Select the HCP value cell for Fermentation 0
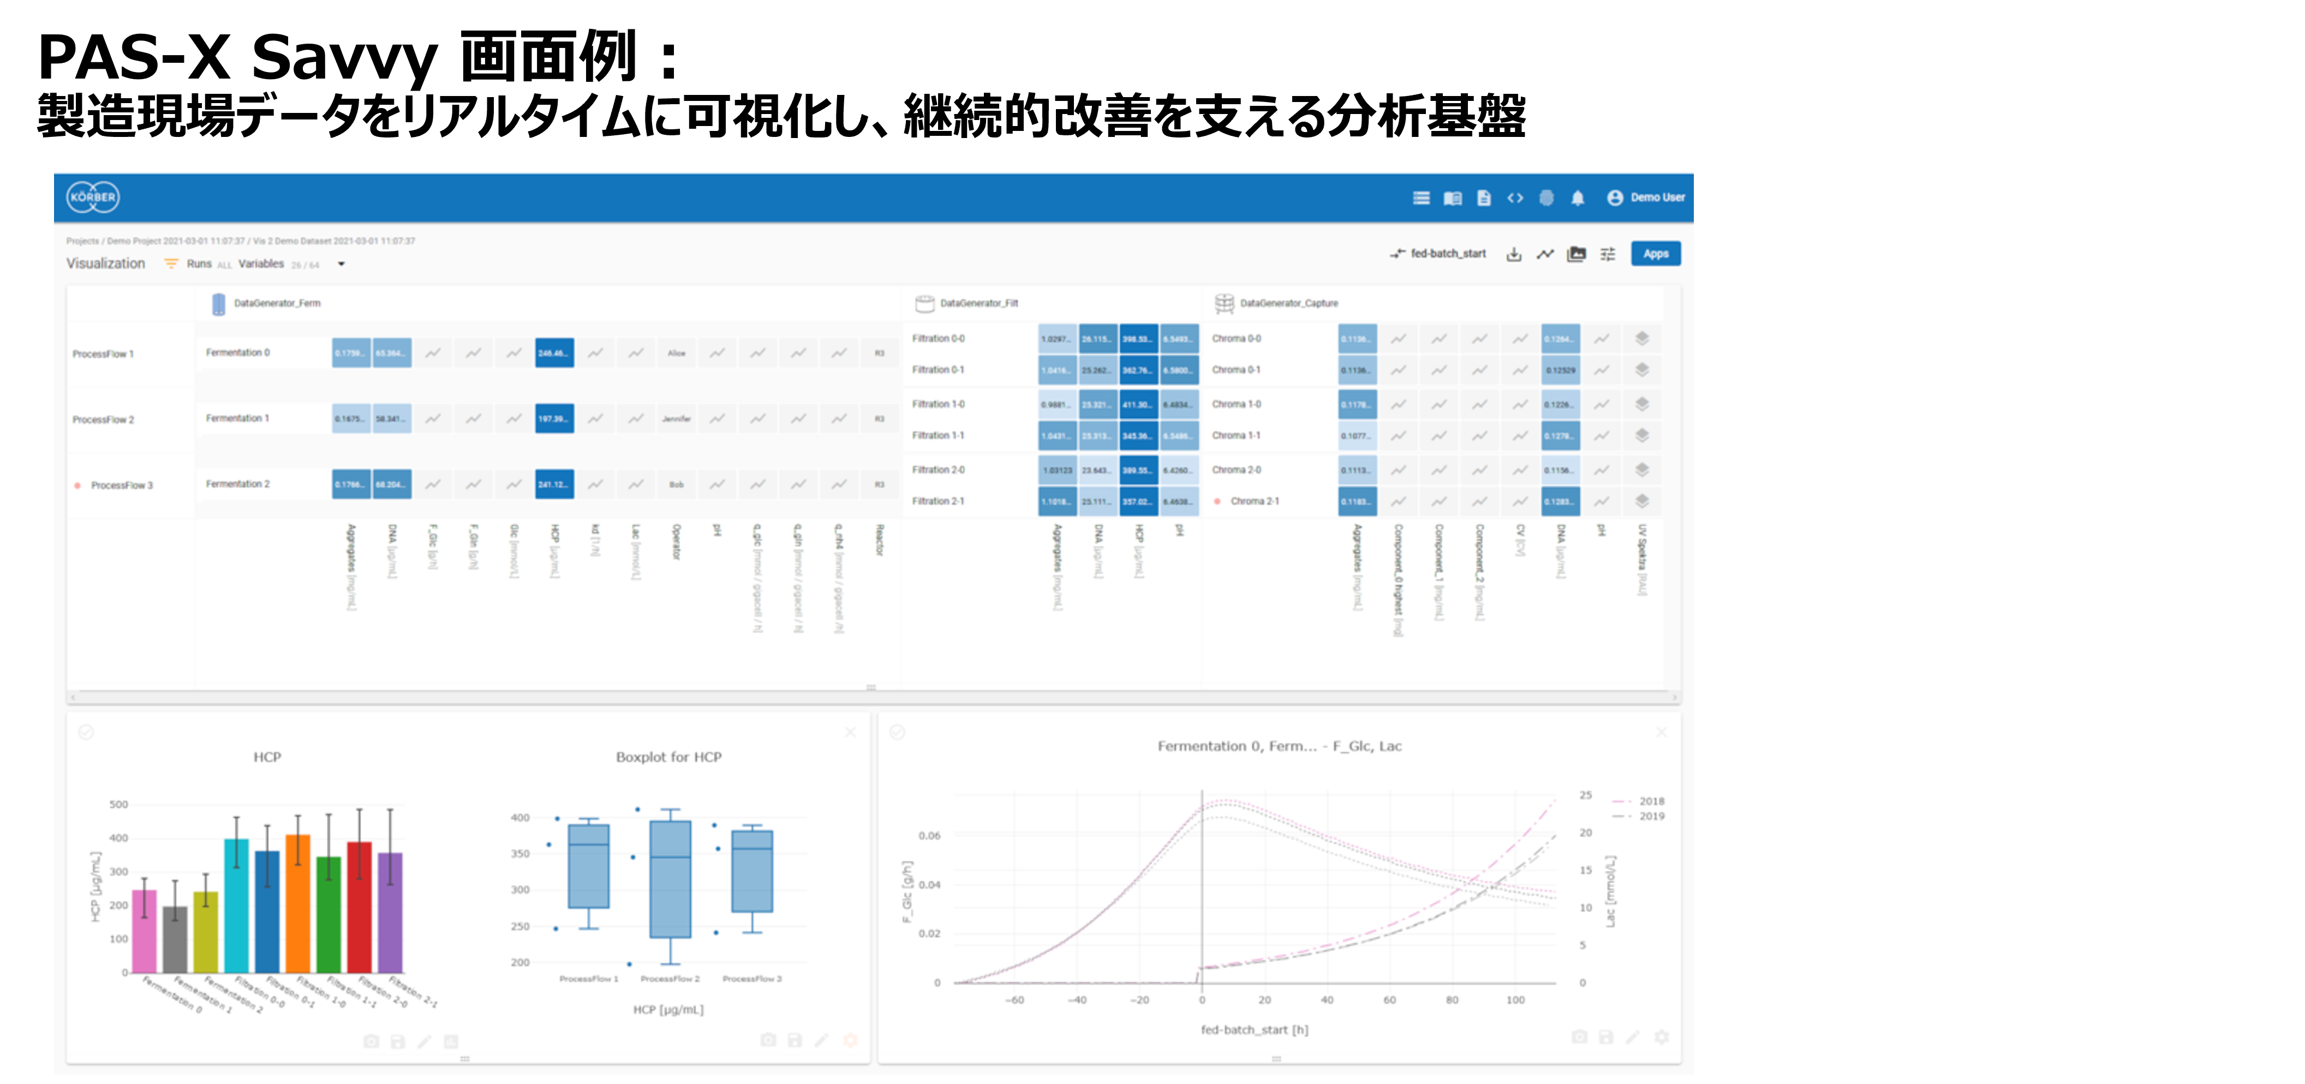 [x=554, y=354]
